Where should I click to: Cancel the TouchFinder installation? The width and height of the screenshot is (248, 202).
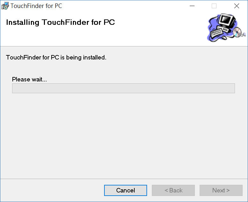click(x=125, y=190)
